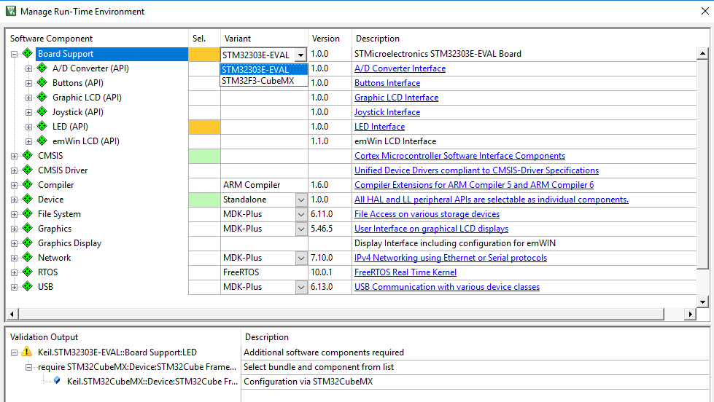
Task: Click the orange Sel. cell for Board Support
Action: (x=204, y=54)
